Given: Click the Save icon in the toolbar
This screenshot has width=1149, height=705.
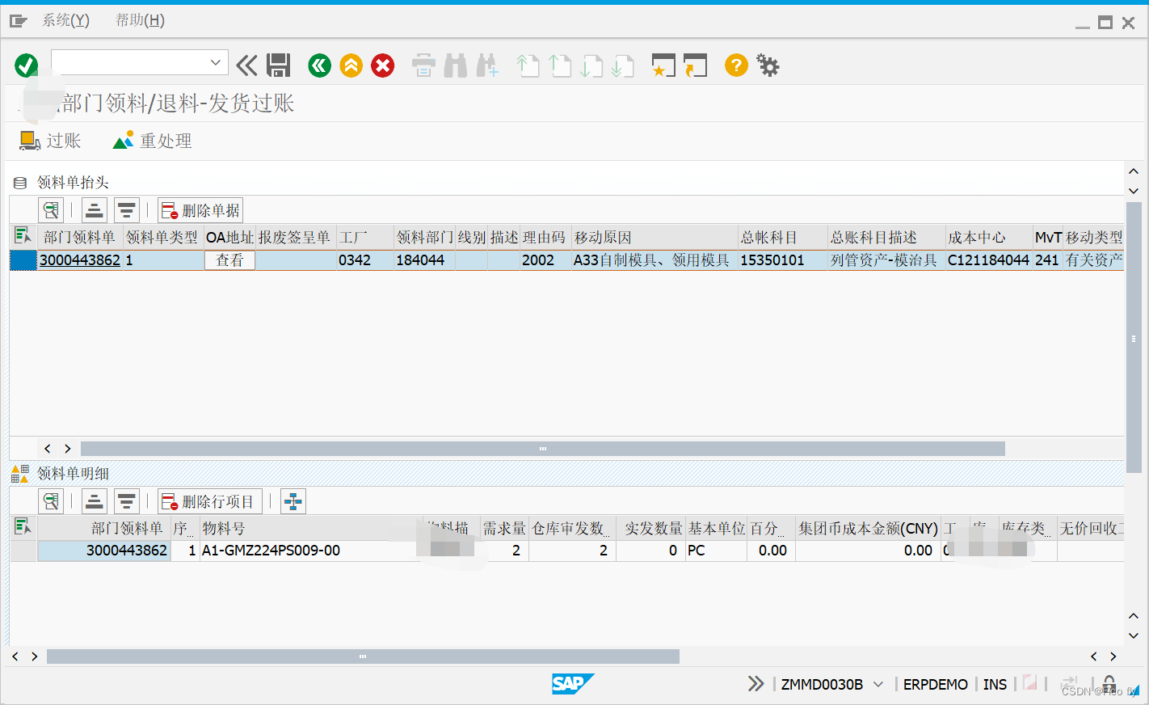Looking at the screenshot, I should coord(278,65).
